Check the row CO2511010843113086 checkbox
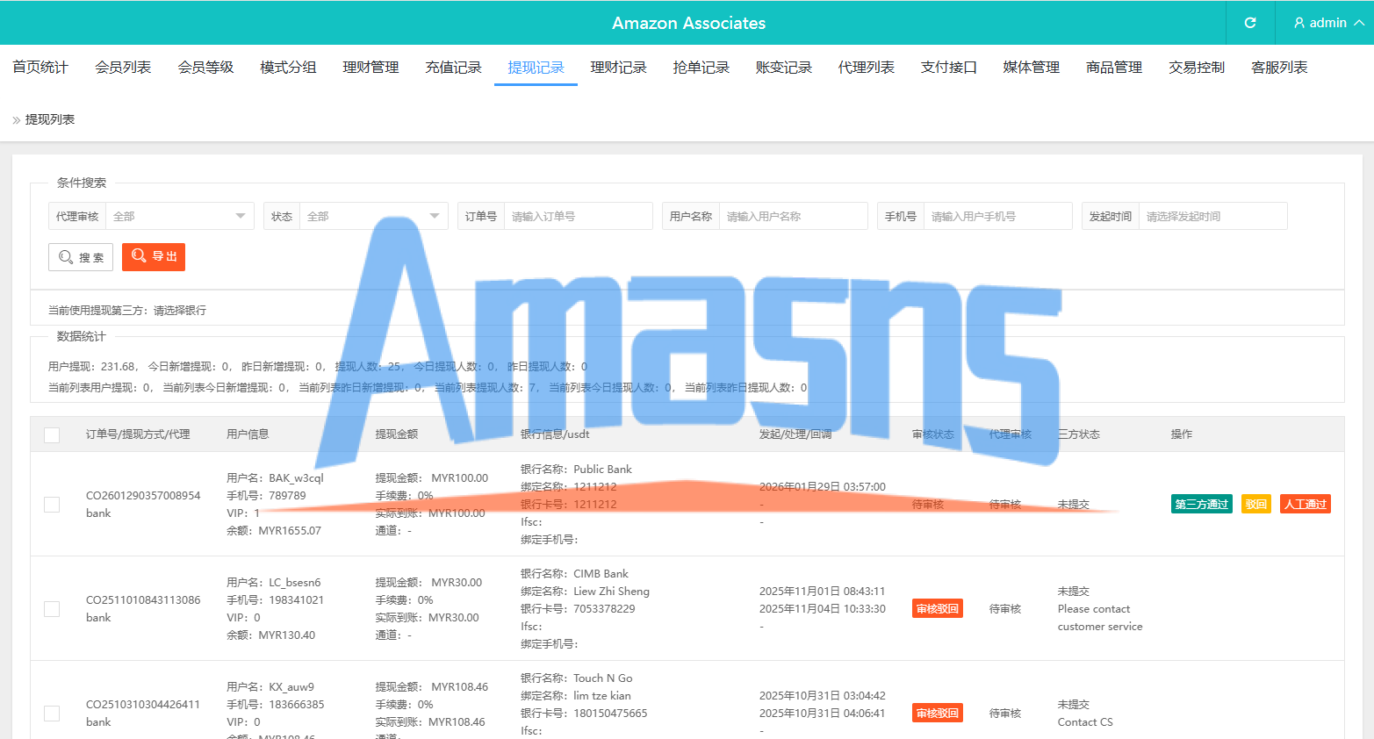The width and height of the screenshot is (1374, 739). click(52, 609)
